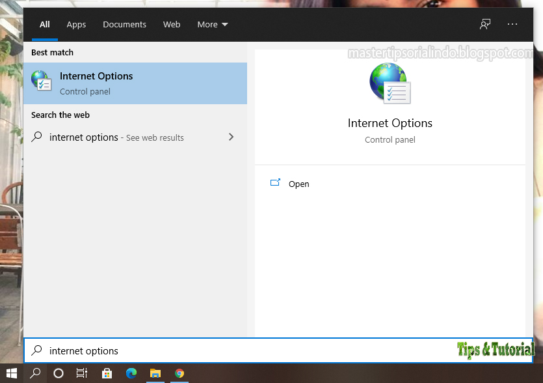The width and height of the screenshot is (543, 383).
Task: Open File Explorer from the taskbar
Action: pos(155,373)
